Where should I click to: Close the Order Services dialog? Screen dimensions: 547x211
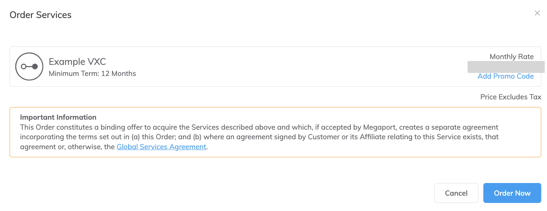[537, 13]
